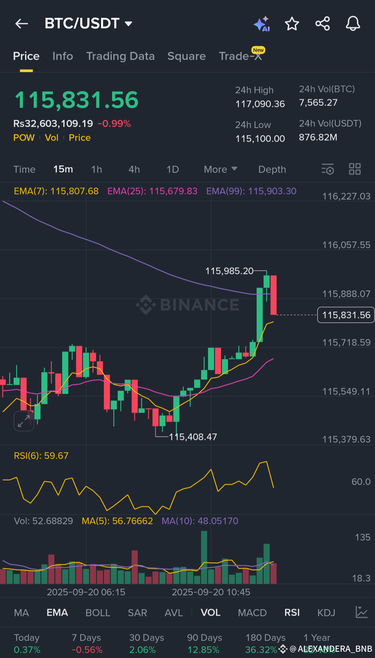
Task: Toggle the MA indicator
Action: (x=22, y=613)
